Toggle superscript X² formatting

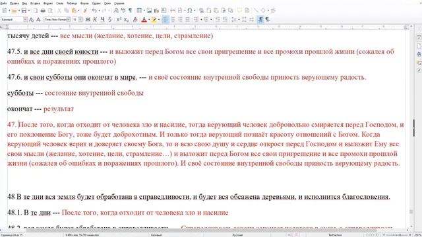coord(119,20)
